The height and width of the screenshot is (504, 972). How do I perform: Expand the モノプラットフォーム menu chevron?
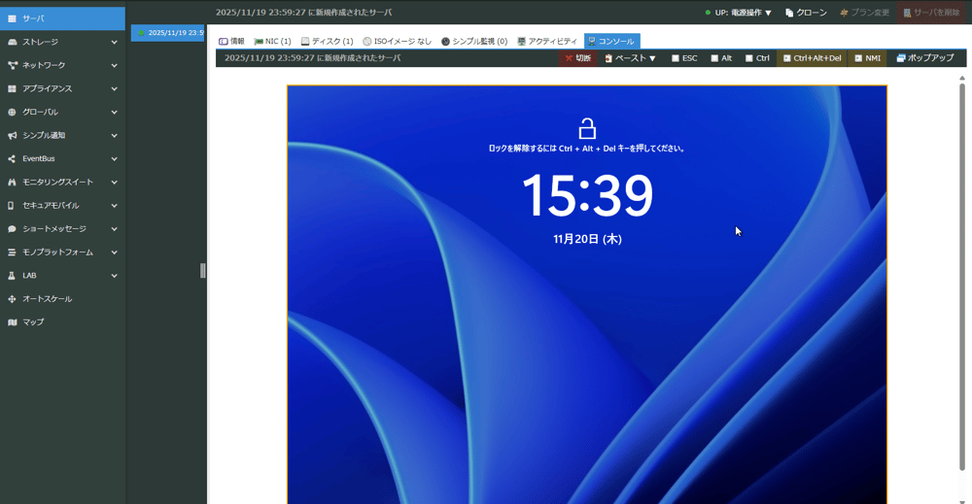point(114,252)
